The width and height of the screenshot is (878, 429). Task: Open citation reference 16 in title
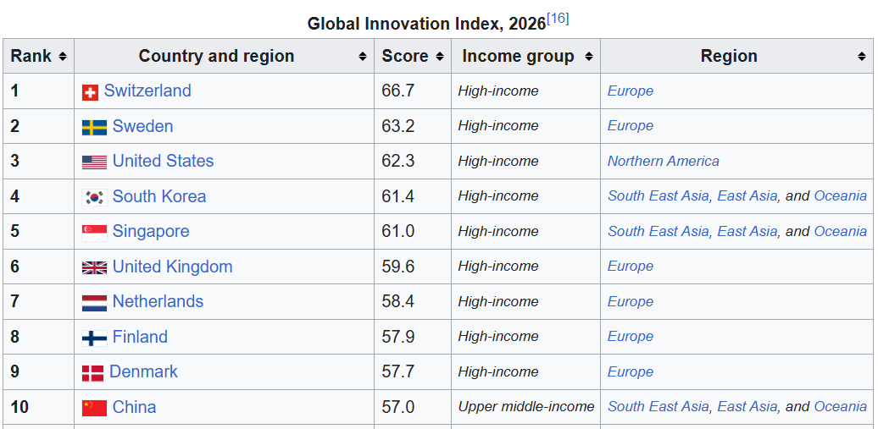[558, 19]
